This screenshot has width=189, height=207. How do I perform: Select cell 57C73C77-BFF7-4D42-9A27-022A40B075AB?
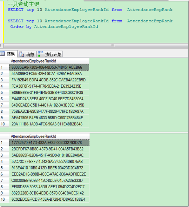pos(49,162)
